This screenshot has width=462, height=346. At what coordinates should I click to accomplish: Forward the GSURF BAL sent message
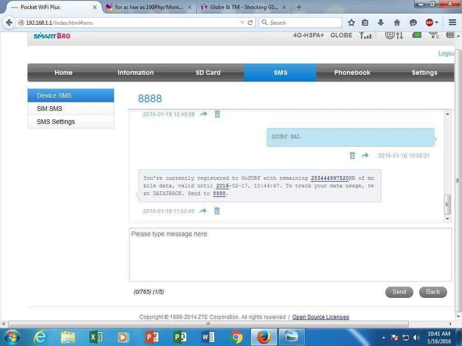pos(365,155)
